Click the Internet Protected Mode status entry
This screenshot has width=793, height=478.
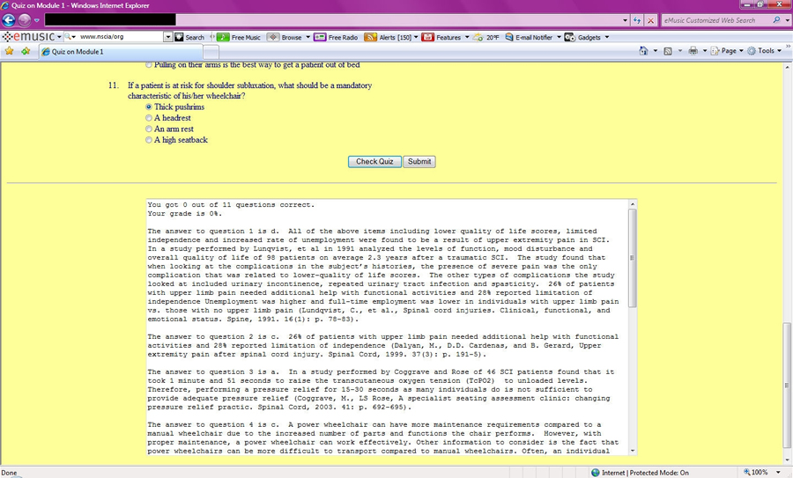(640, 473)
